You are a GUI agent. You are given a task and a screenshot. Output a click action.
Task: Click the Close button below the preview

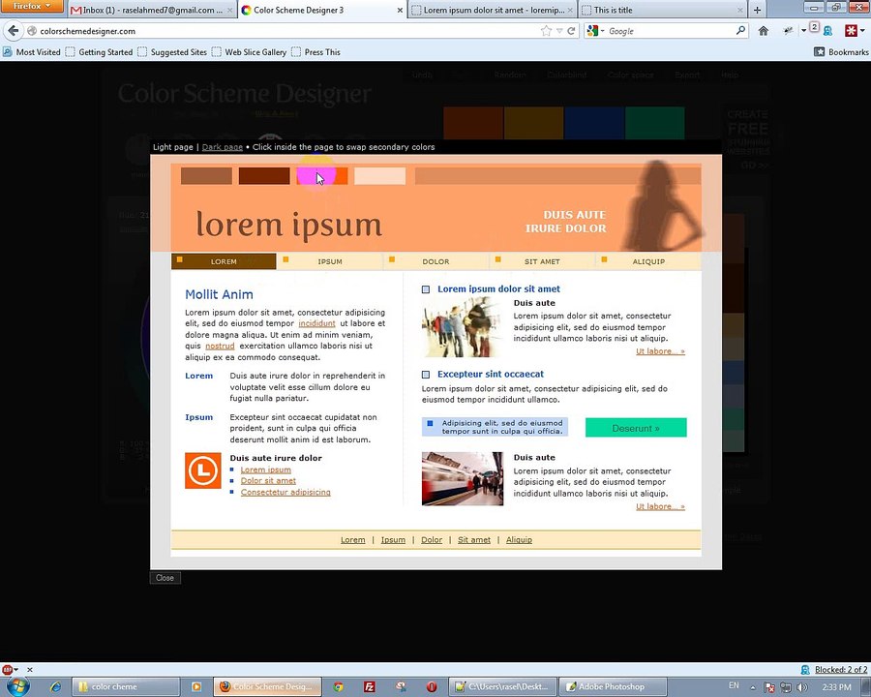point(165,578)
